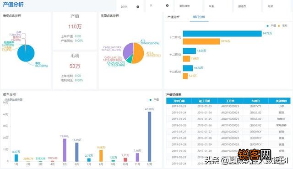Click the 84.72万 blue department bar
The width and height of the screenshot is (293, 169).
[222, 33]
